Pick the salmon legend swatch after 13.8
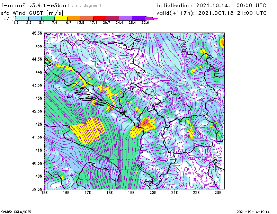Image resolution: width=277 pixels, height=214 pixels. [x=87, y=18]
